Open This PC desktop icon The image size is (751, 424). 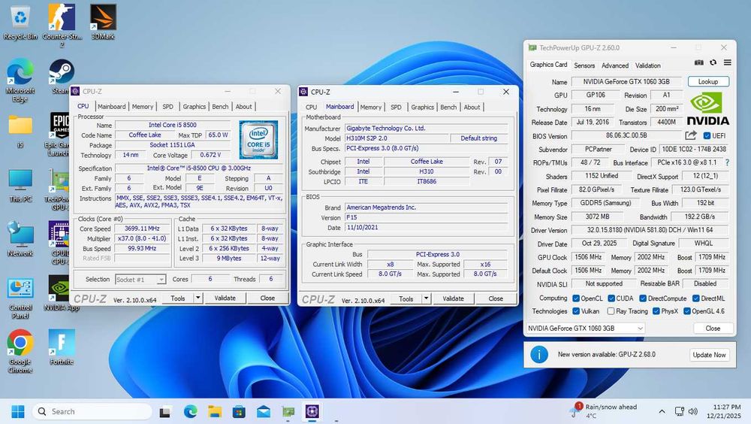pos(20,185)
